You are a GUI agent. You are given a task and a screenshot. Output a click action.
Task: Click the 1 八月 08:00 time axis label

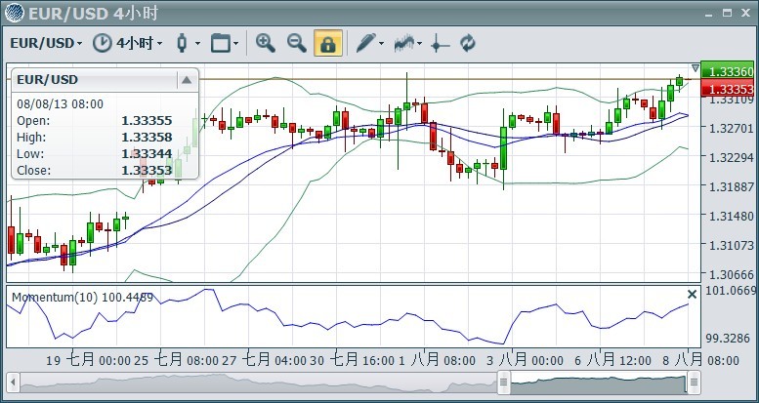pyautogui.click(x=437, y=360)
